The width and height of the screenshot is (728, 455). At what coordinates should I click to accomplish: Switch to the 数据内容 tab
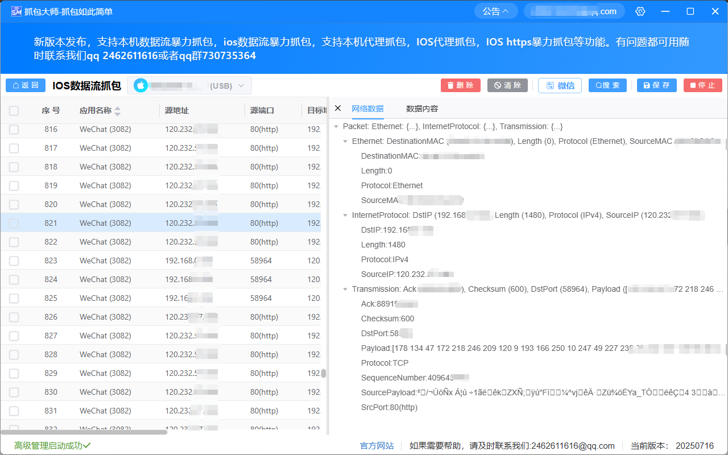pos(422,109)
